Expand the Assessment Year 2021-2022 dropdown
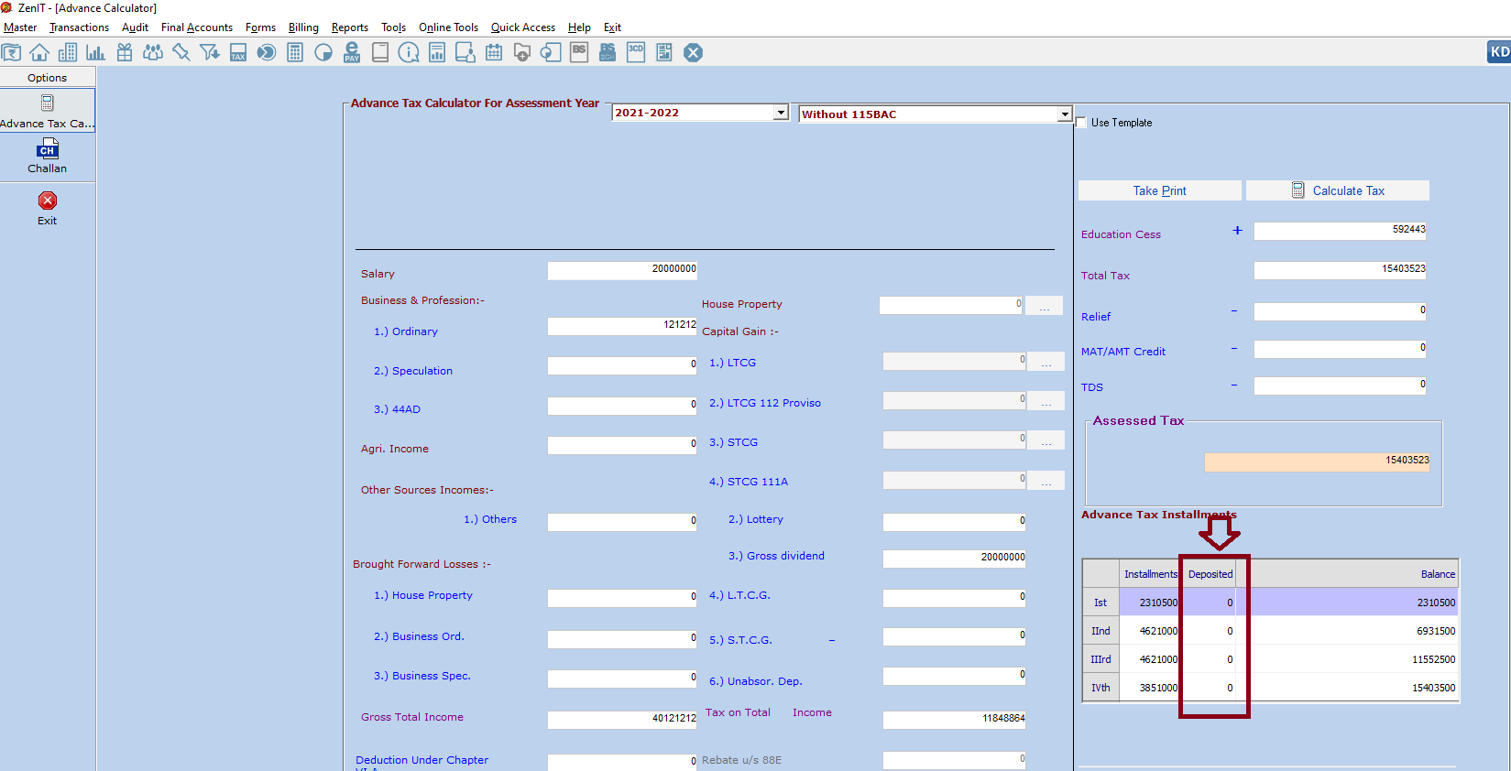1511x771 pixels. click(x=781, y=113)
